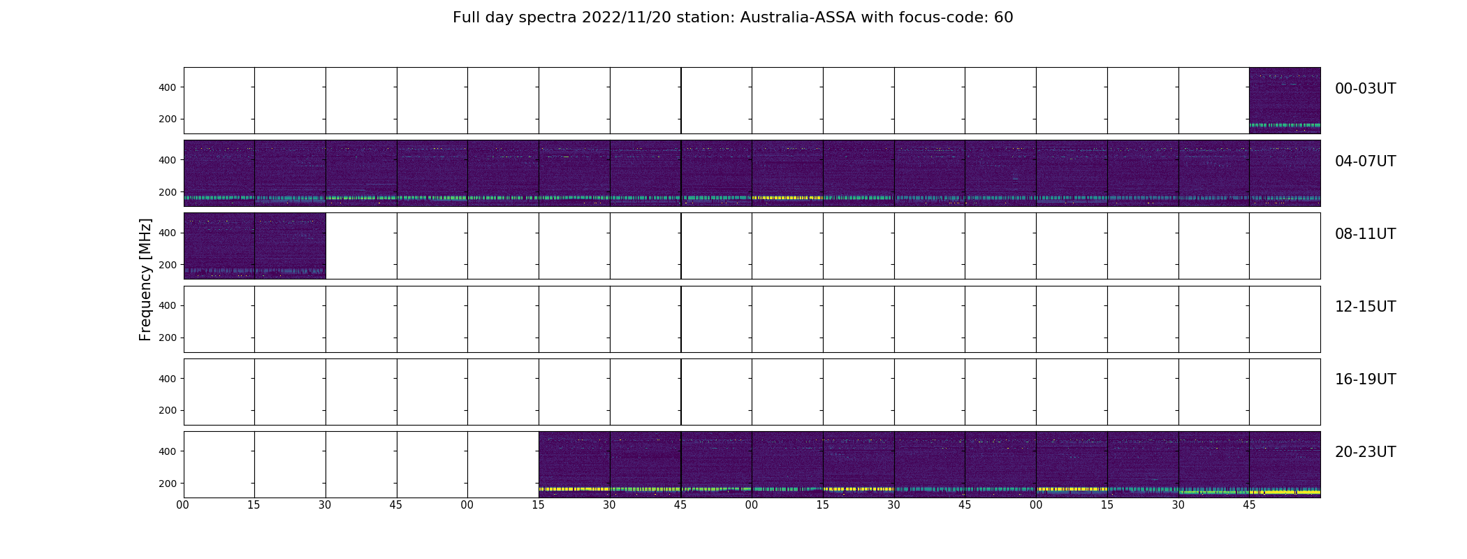Select the 'Frequency [MHz]' axis label
Image resolution: width=1467 pixels, height=559 pixels.
click(x=145, y=279)
